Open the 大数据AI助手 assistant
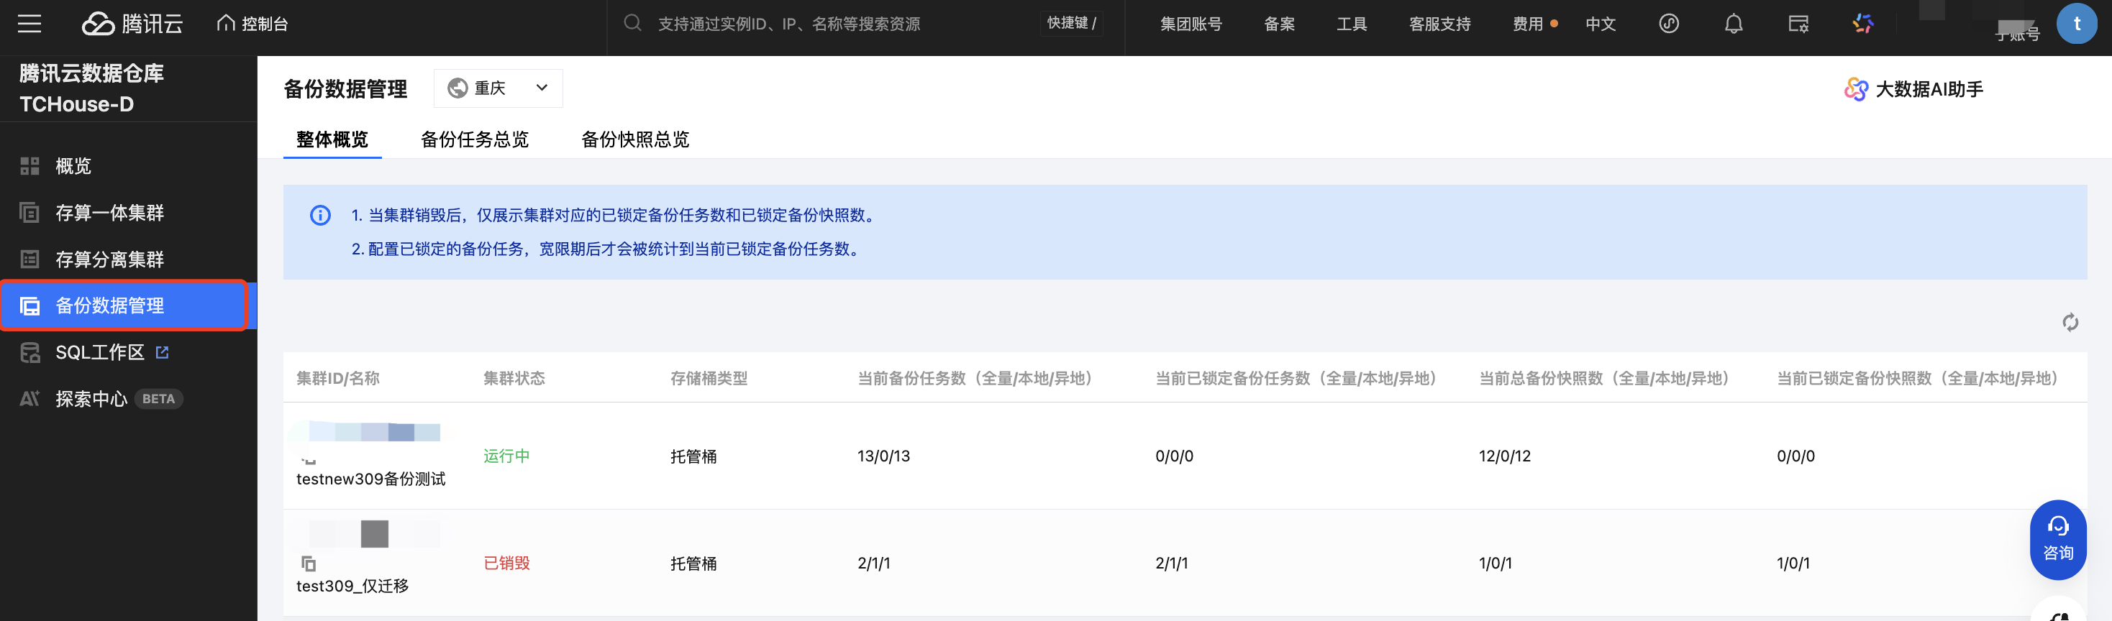Screen dimensions: 2112x621 point(1913,89)
